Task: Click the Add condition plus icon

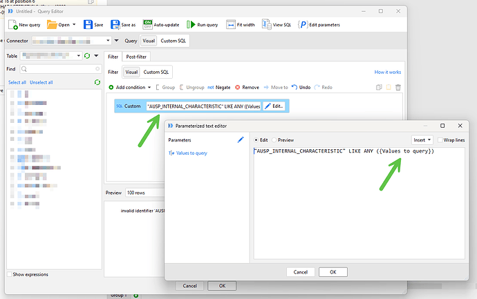Action: pyautogui.click(x=111, y=87)
